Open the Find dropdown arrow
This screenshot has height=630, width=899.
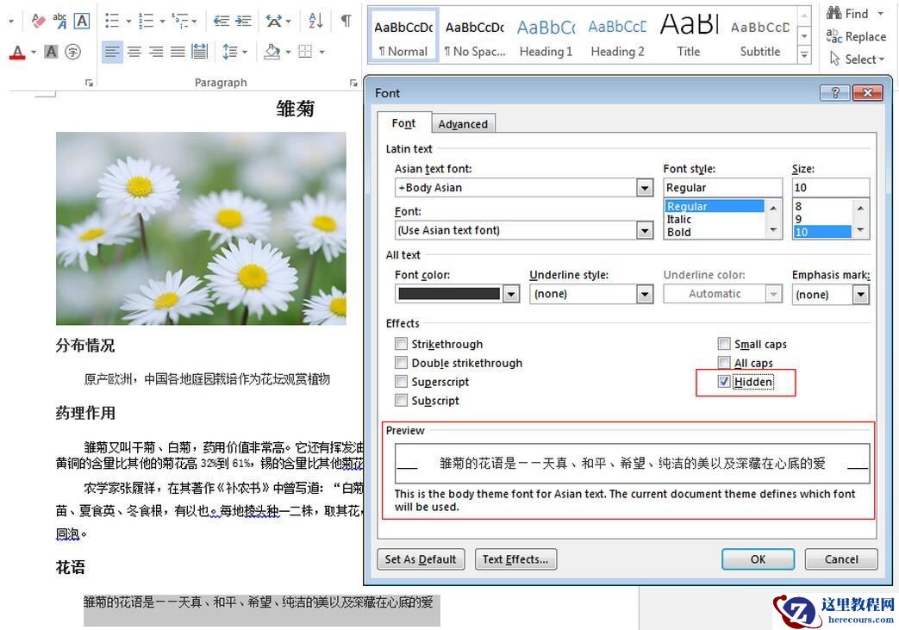click(x=881, y=13)
